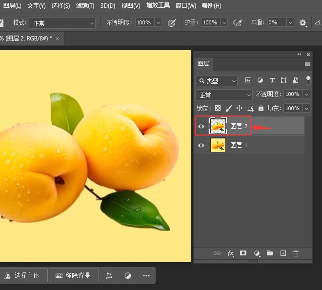Open the layer 填充 fill percentage dropdown

pyautogui.click(x=306, y=108)
